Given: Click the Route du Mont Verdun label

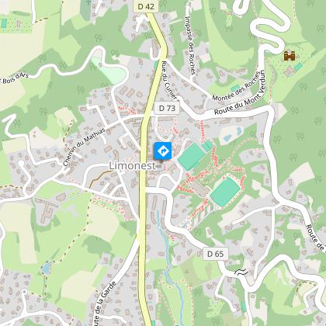Looking at the screenshot, I should (x=240, y=93).
